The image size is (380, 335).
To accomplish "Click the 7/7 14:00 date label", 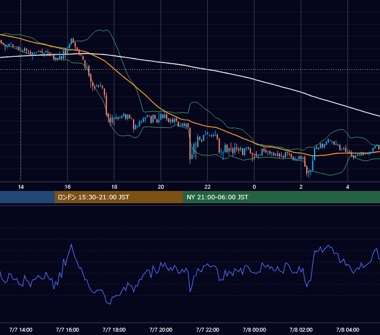I will [21, 329].
